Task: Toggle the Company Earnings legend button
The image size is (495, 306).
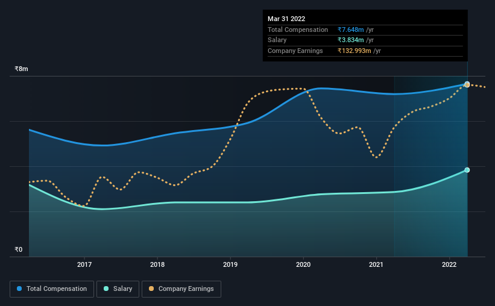Action: (181, 289)
